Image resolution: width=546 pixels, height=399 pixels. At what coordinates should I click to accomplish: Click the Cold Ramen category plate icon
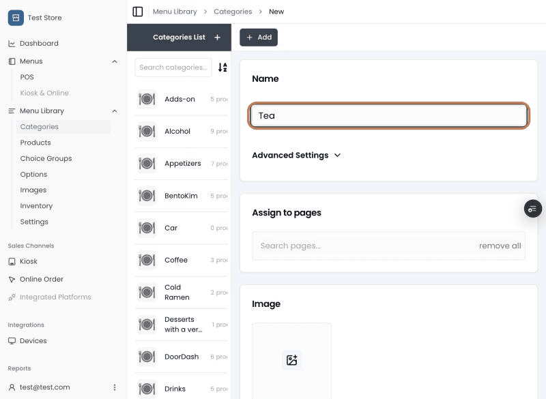pyautogui.click(x=147, y=292)
